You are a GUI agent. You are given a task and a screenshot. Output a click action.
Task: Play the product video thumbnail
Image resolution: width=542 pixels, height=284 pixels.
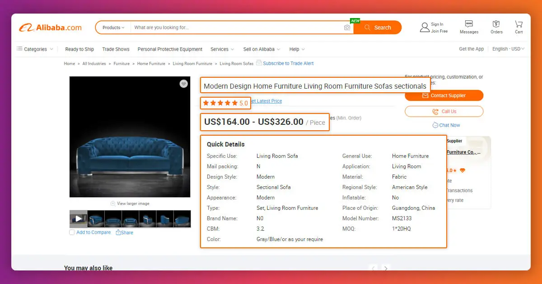point(78,219)
